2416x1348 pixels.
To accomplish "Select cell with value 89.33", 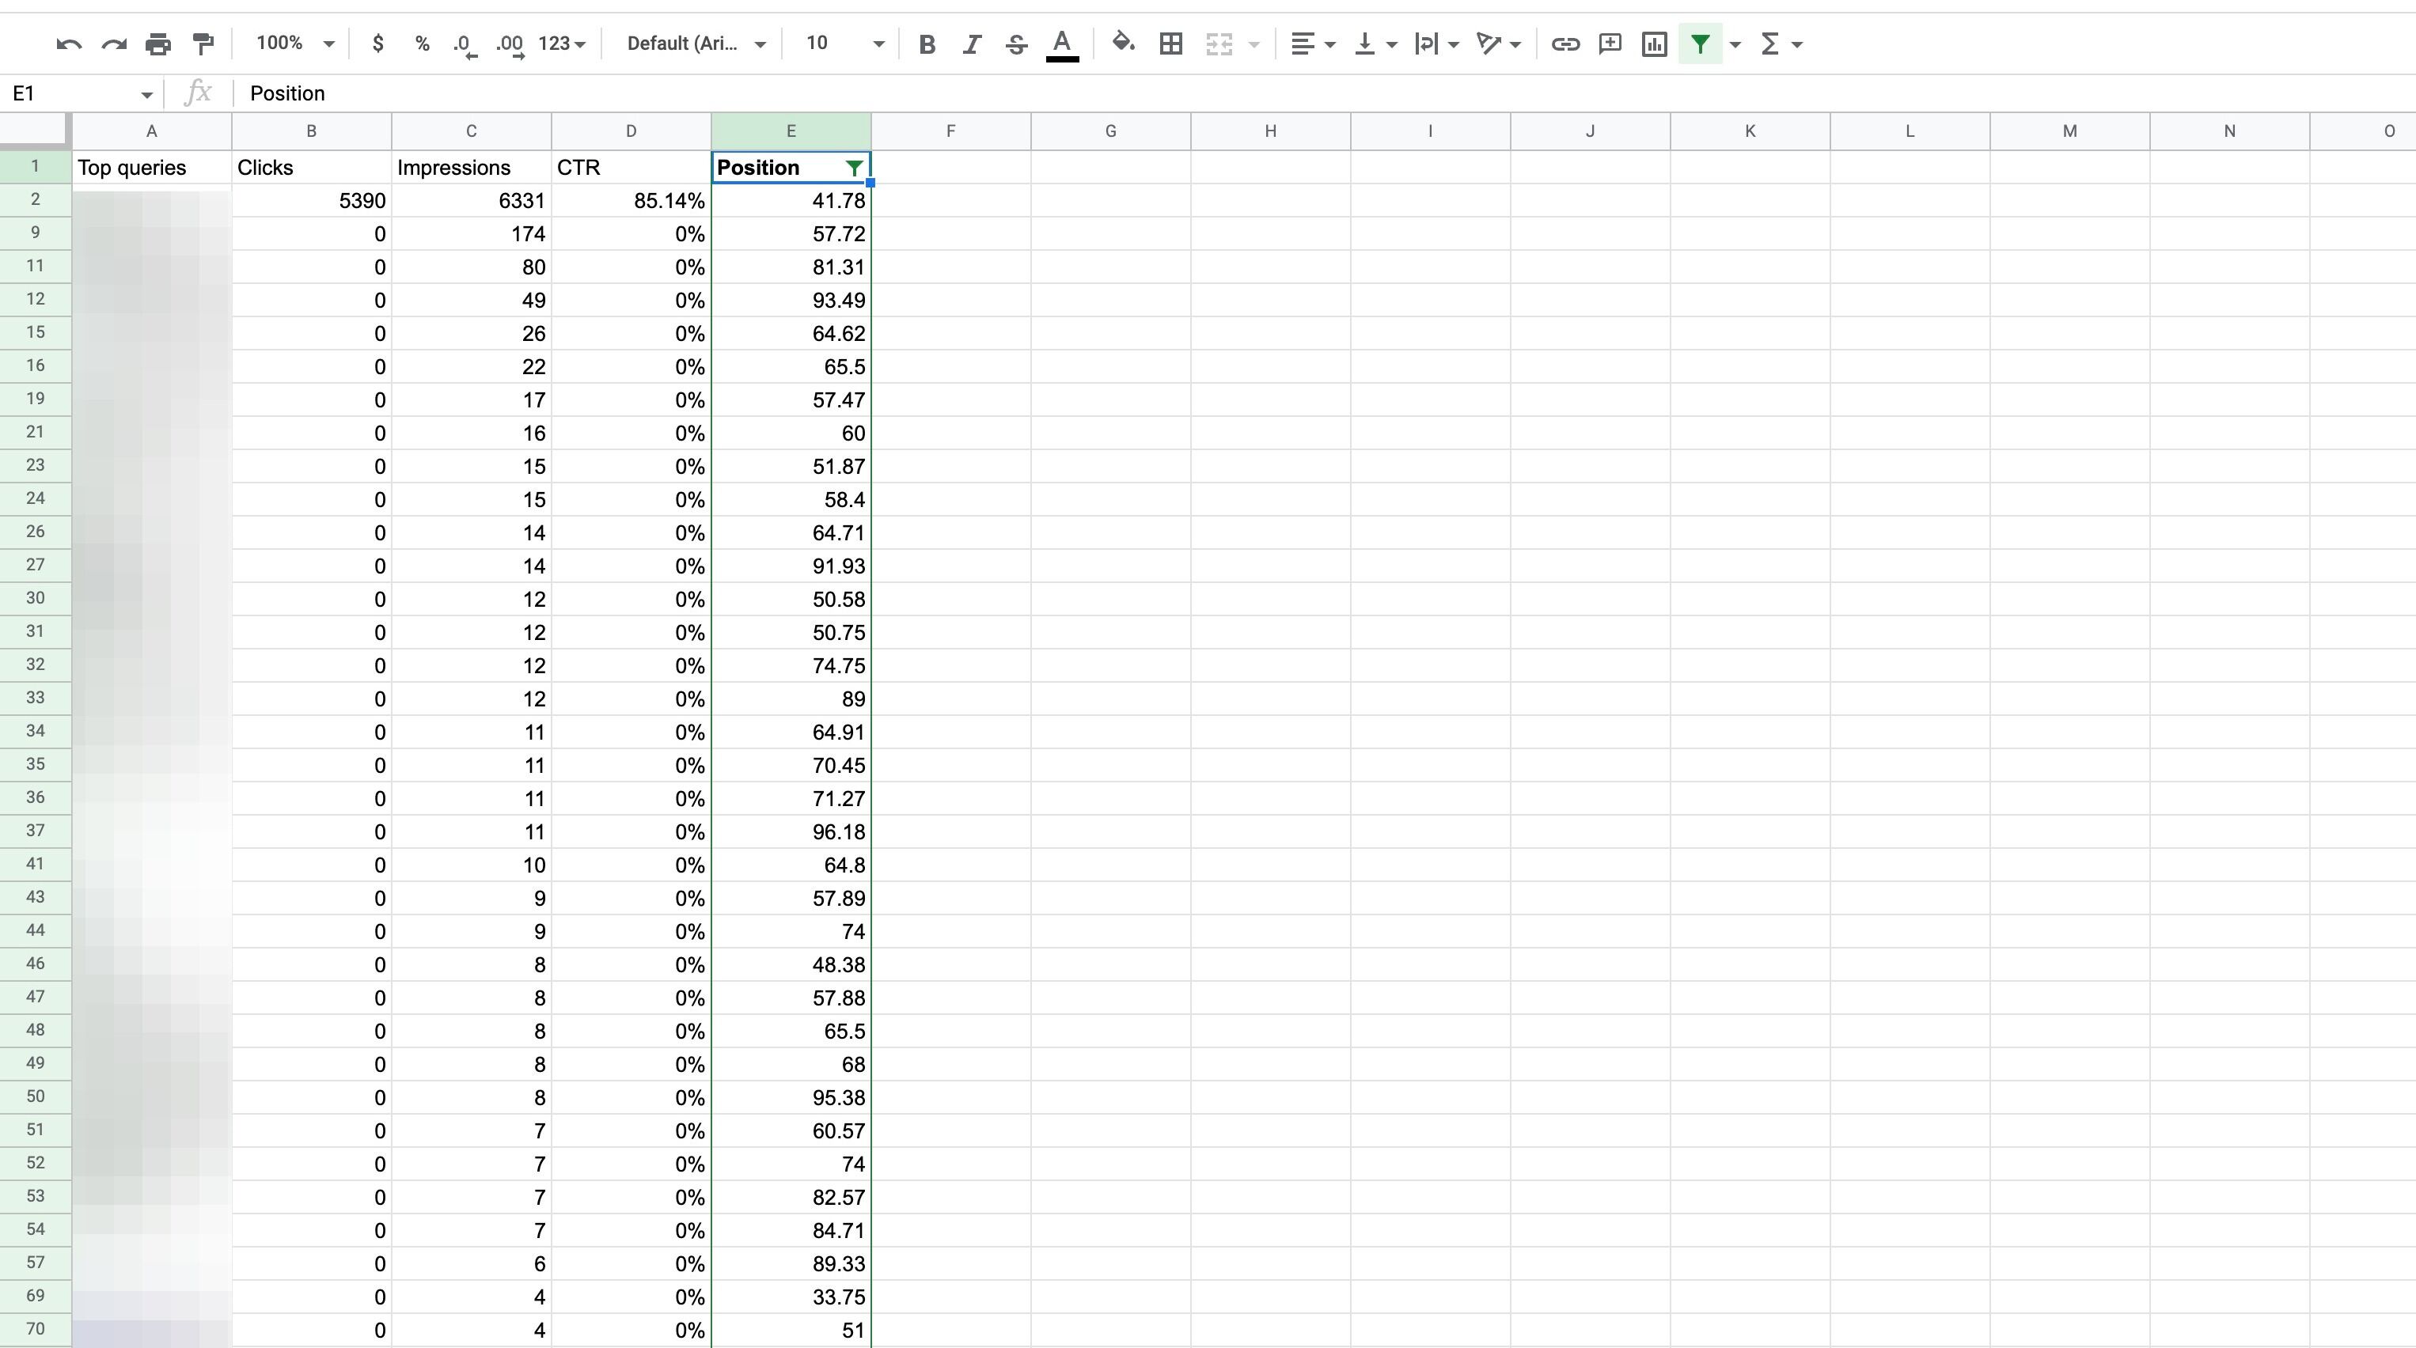I will [791, 1263].
